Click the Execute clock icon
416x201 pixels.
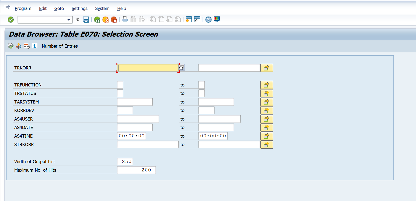click(10, 46)
